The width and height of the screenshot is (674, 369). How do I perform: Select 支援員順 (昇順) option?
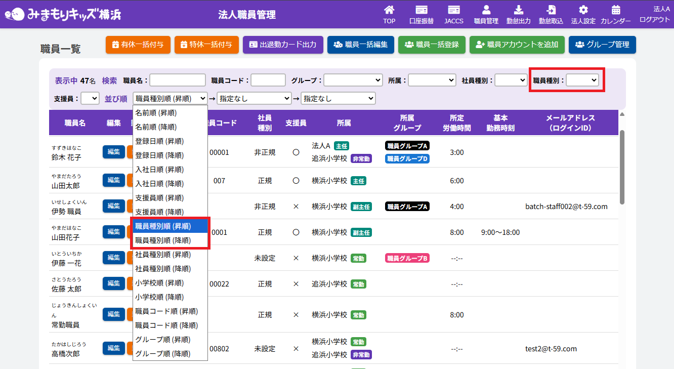[x=170, y=198]
